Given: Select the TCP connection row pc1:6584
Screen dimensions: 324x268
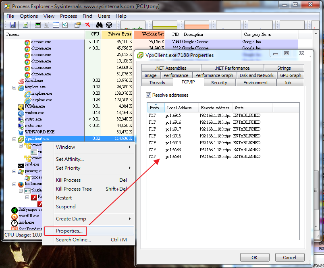Looking at the screenshot, I should tap(223, 156).
